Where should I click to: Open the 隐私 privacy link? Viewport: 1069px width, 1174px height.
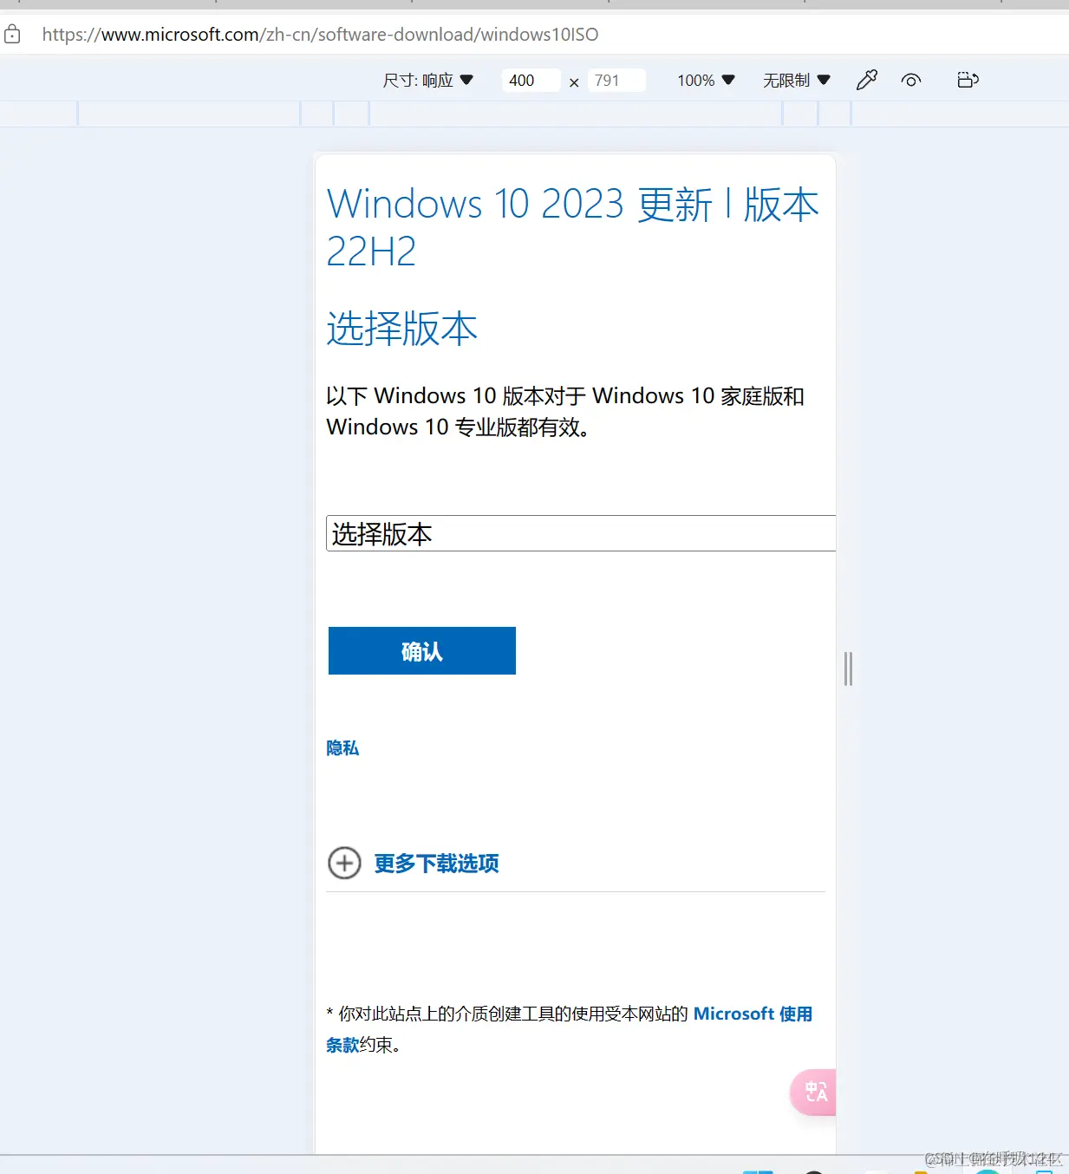coord(342,748)
